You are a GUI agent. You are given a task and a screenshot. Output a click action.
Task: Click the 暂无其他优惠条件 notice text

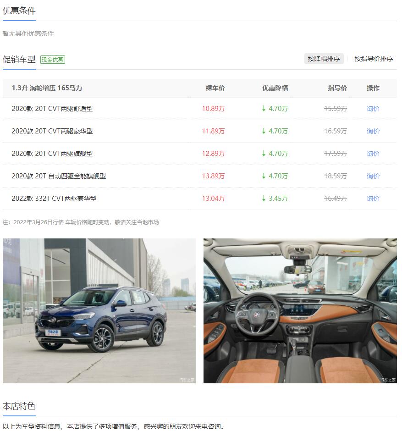click(x=28, y=33)
